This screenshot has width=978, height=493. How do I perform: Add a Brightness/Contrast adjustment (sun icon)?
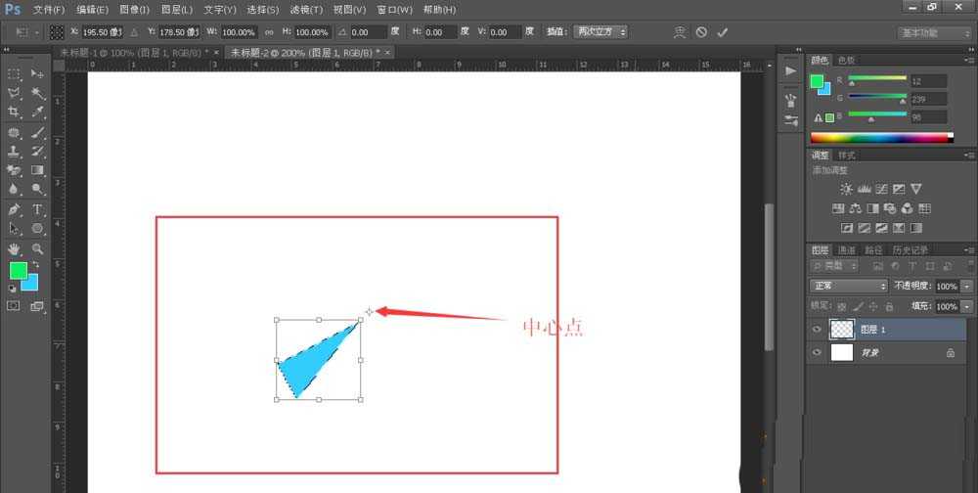click(846, 189)
